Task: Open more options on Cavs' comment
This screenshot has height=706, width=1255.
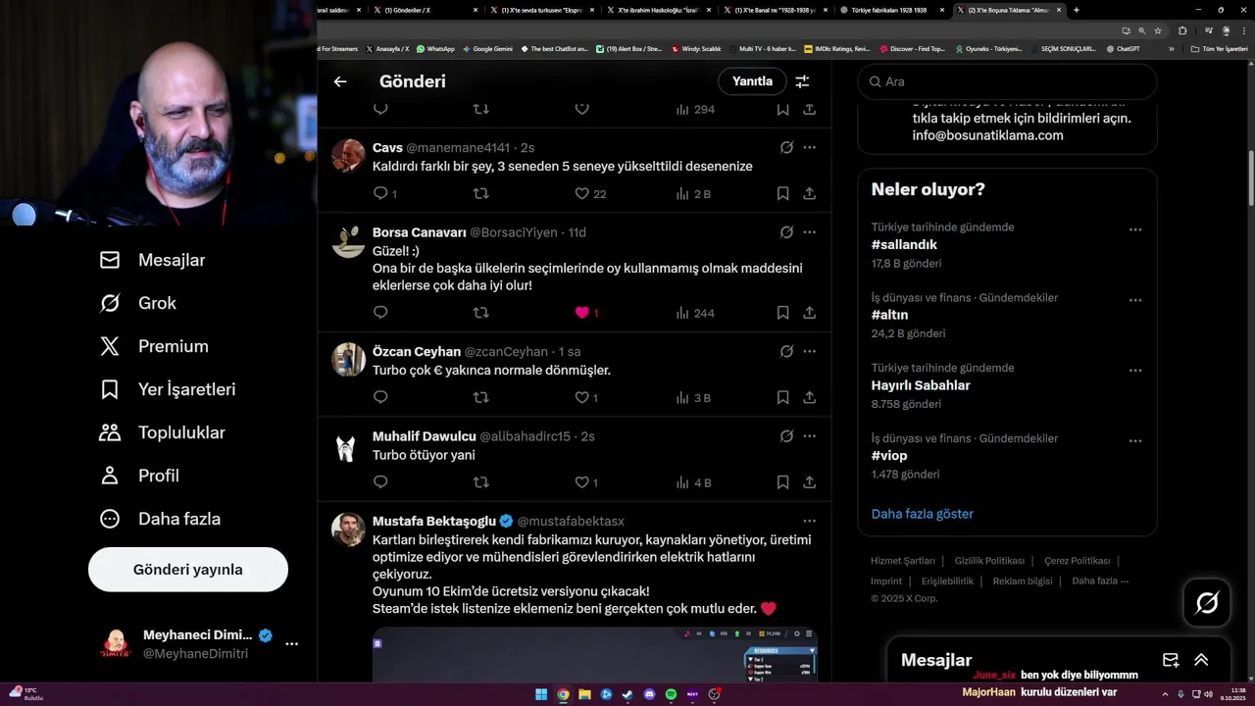Action: coord(810,148)
